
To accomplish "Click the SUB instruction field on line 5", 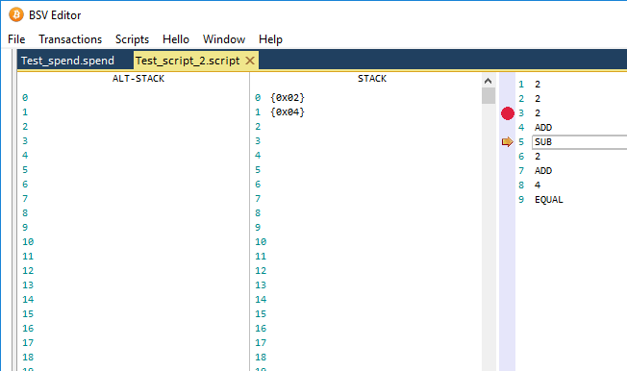I will [x=579, y=142].
